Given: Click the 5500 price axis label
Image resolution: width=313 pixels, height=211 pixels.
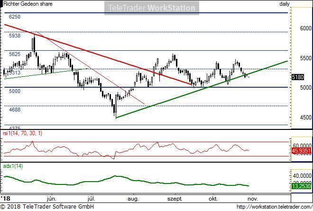Looking at the screenshot, I should click(305, 58).
